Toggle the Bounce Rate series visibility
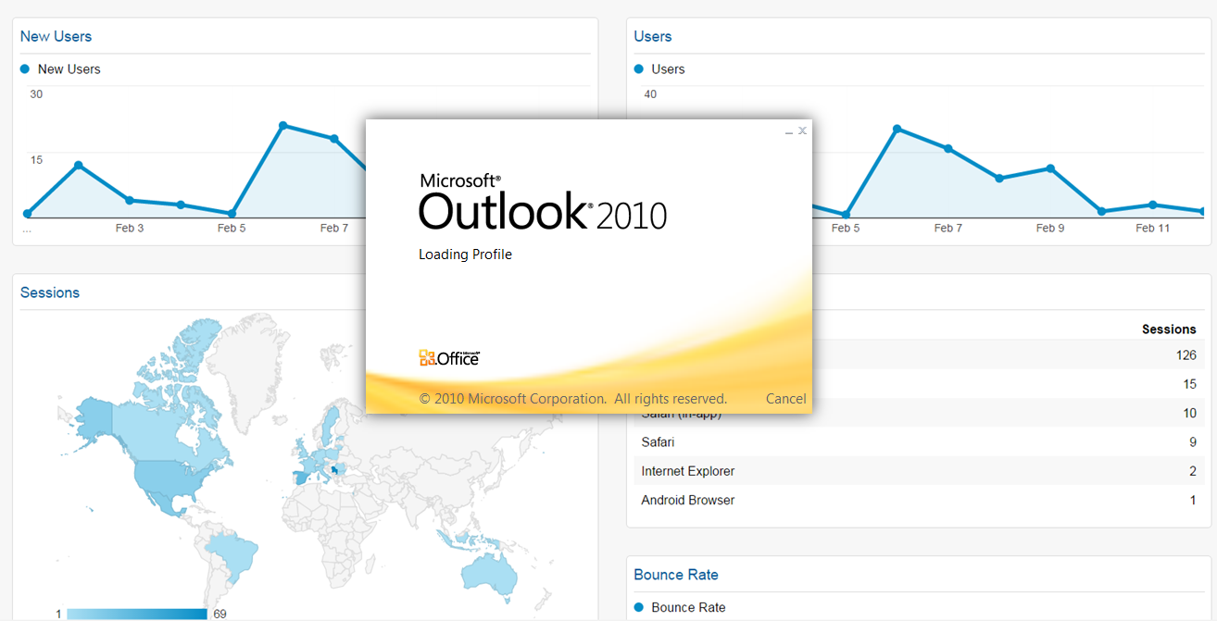Image resolution: width=1217 pixels, height=621 pixels. (x=638, y=607)
